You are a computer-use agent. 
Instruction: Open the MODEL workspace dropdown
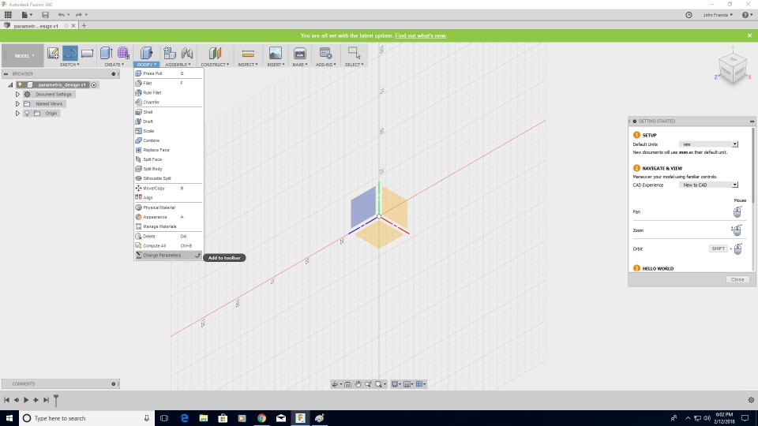click(x=22, y=56)
